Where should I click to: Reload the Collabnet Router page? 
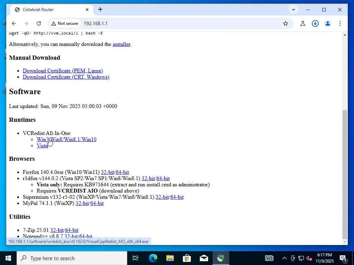coord(39,23)
